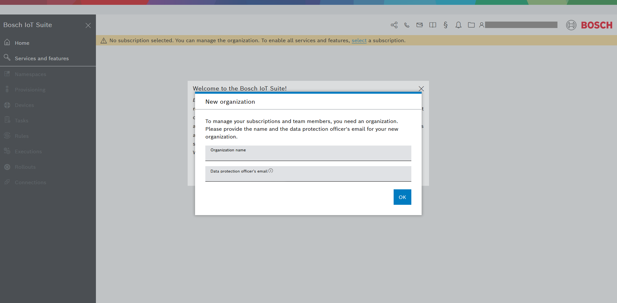Screen dimensions: 617x303
Task: Click the New organization heading
Action: tap(230, 102)
